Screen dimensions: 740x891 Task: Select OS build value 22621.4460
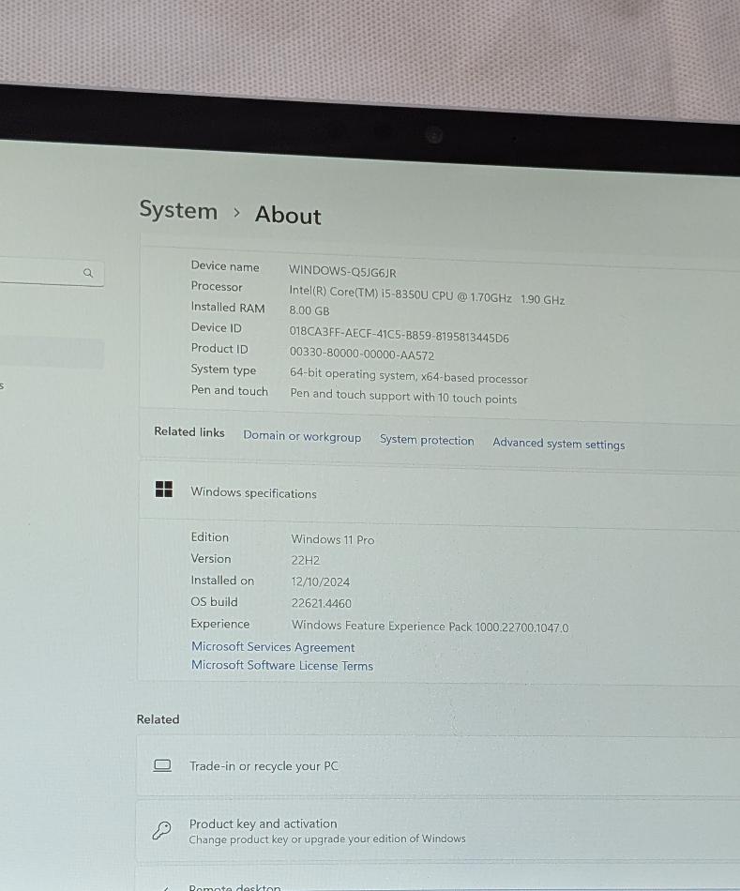click(322, 603)
